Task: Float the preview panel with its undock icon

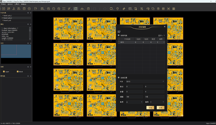Action: click(x=28, y=43)
